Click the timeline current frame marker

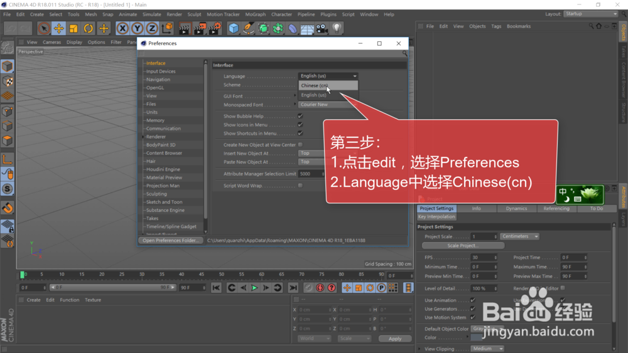point(23,275)
